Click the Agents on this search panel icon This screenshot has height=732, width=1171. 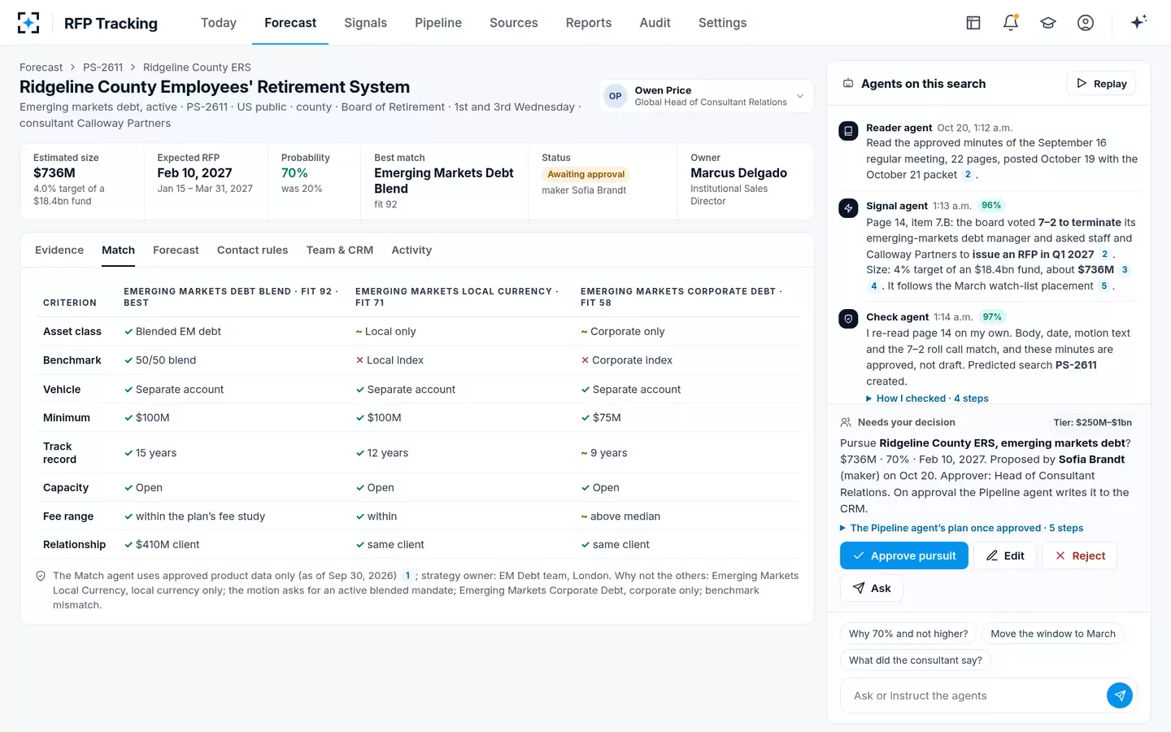click(848, 84)
